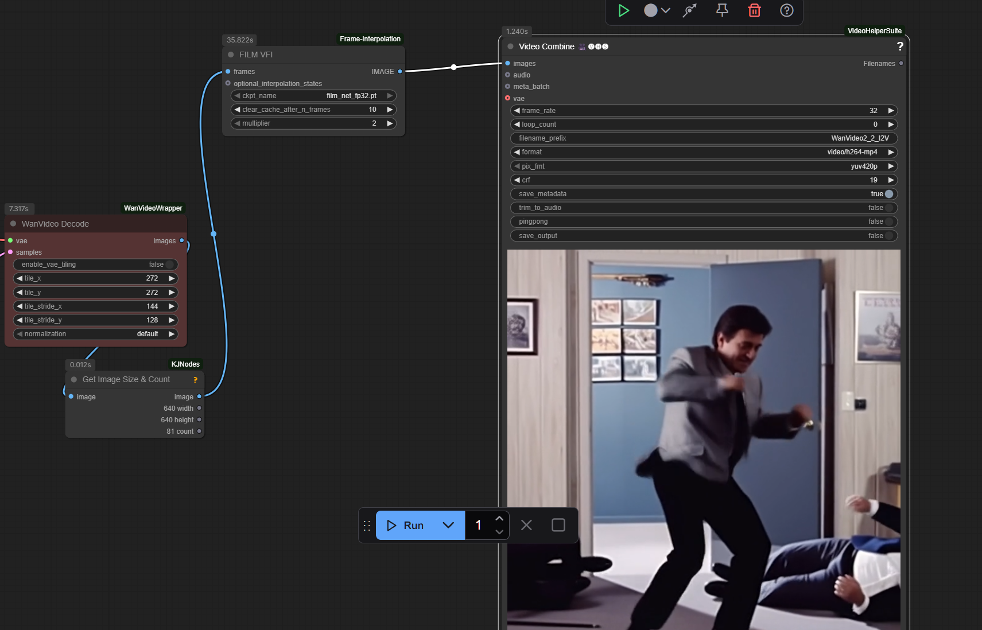Decrease multiplier with left arrow
This screenshot has width=982, height=630.
237,123
